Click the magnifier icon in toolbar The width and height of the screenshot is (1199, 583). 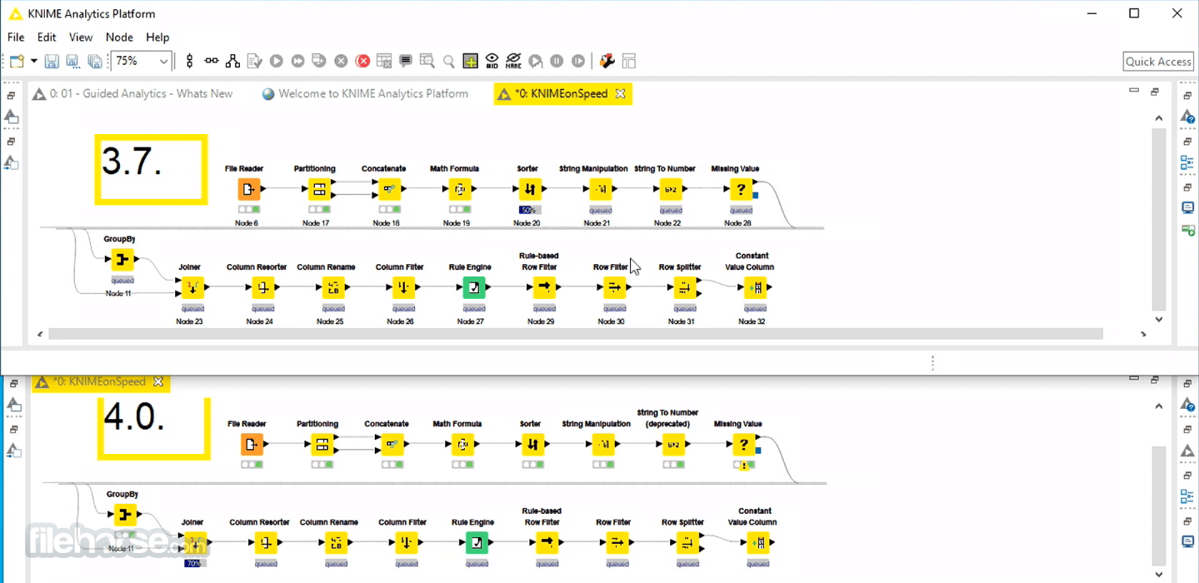pyautogui.click(x=448, y=61)
